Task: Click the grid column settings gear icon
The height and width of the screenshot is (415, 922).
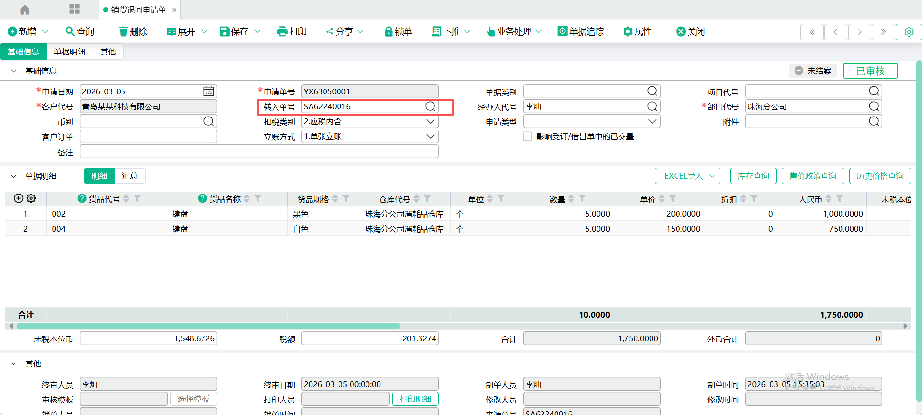Action: [31, 198]
